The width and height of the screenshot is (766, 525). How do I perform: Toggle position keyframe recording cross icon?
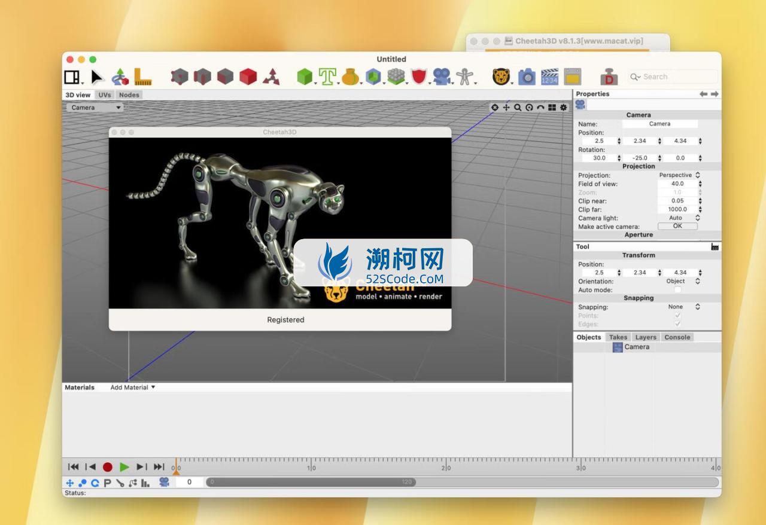pyautogui.click(x=69, y=483)
